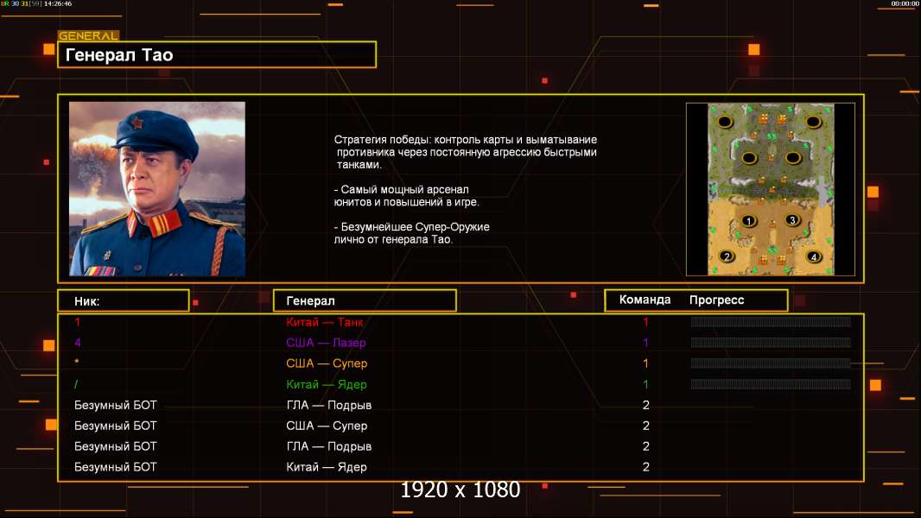The height and width of the screenshot is (518, 921).
Task: Click the 'Команда' column header
Action: click(645, 300)
